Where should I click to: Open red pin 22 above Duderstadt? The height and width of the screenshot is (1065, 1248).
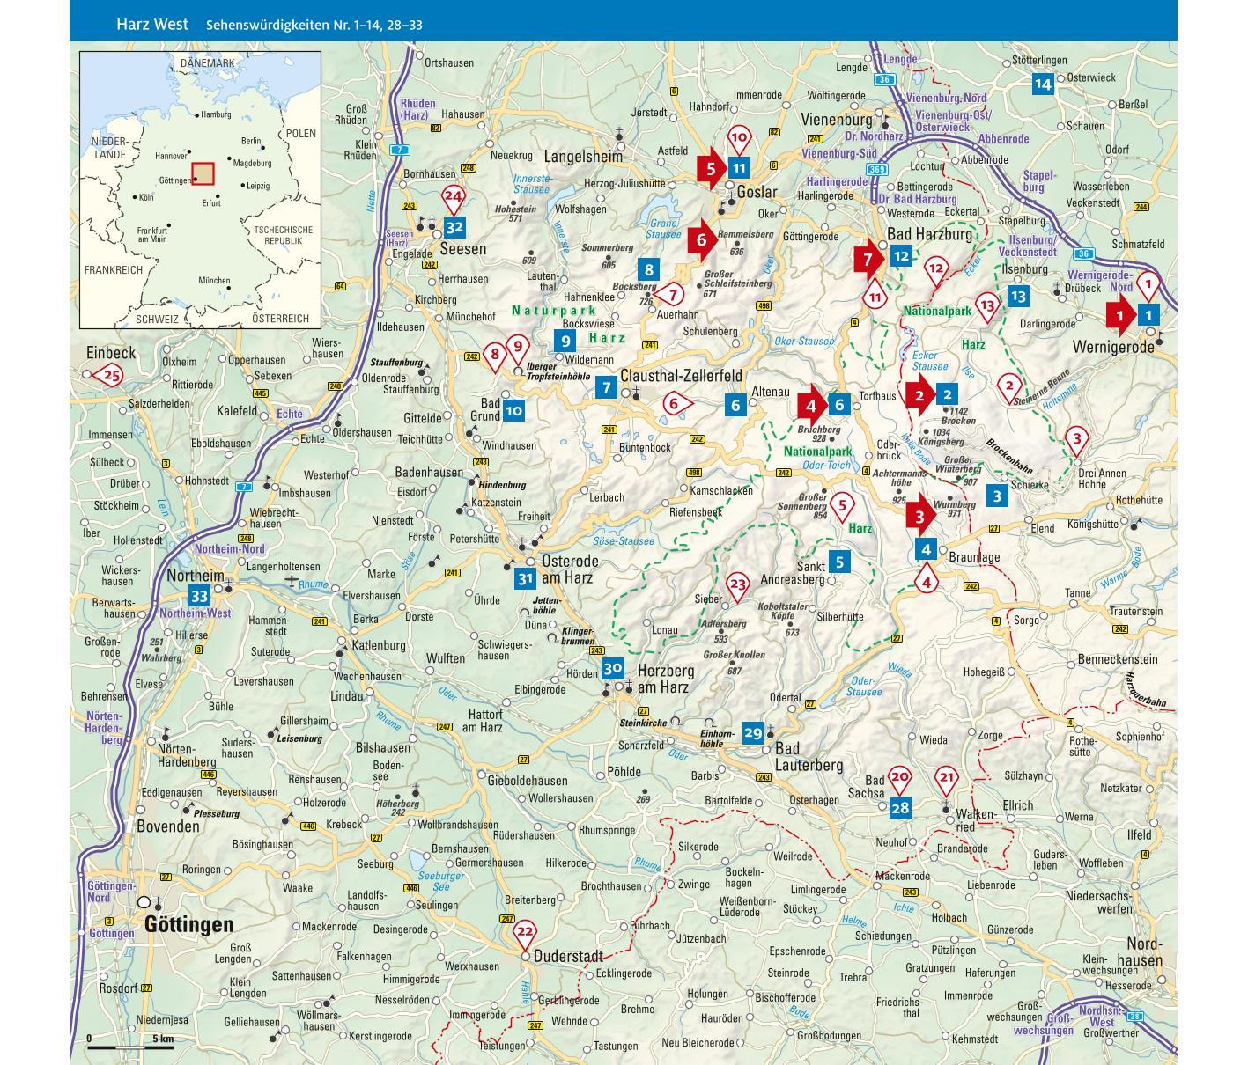click(x=525, y=932)
